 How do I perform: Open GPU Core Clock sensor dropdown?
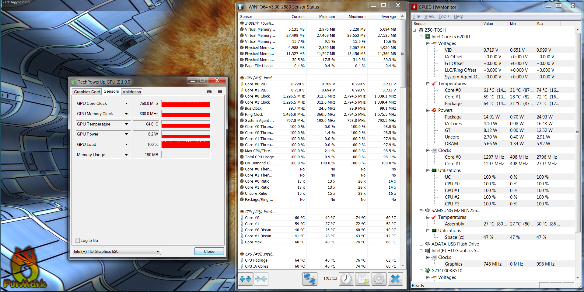126,103
